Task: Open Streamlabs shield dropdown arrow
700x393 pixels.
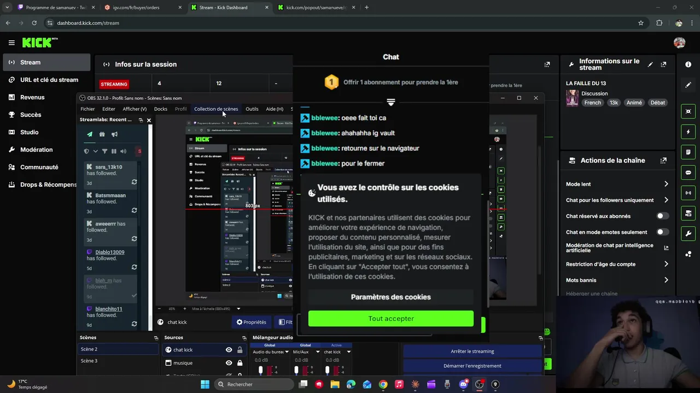Action: click(95, 151)
